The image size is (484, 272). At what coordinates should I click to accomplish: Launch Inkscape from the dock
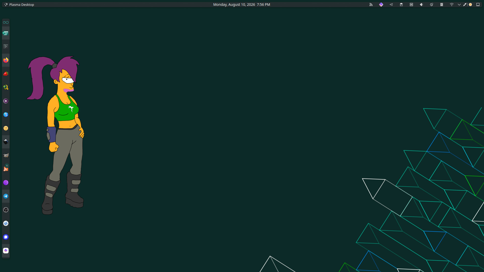[x=6, y=142]
